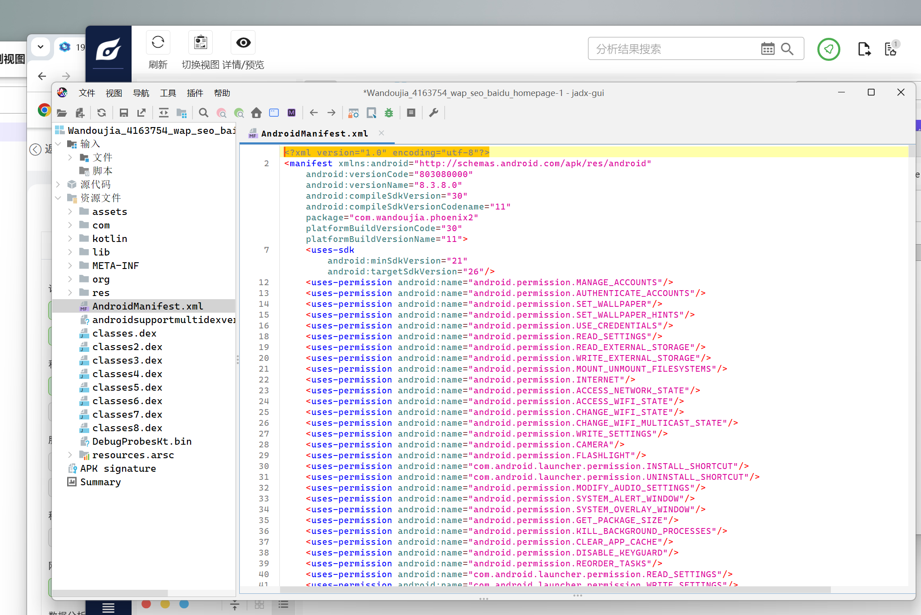Toggle the eye detail/preview view button

coord(243,43)
